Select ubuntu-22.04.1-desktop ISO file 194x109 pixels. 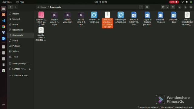coord(41,34)
